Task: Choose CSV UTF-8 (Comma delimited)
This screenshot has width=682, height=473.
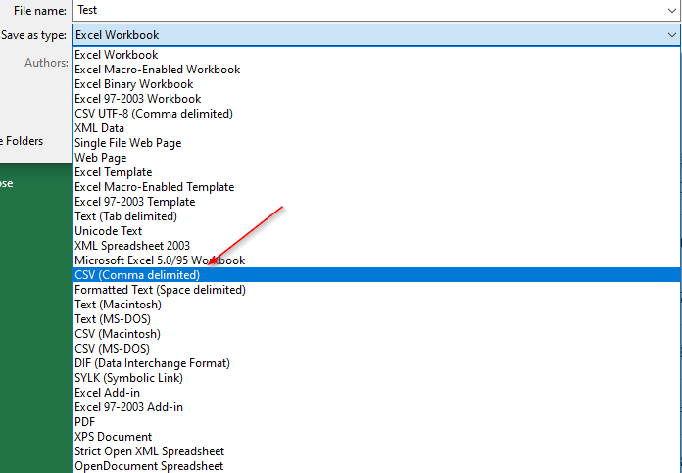Action: (376, 114)
